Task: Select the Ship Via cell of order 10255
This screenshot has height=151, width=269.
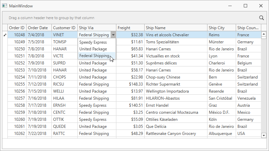Action: [97, 84]
